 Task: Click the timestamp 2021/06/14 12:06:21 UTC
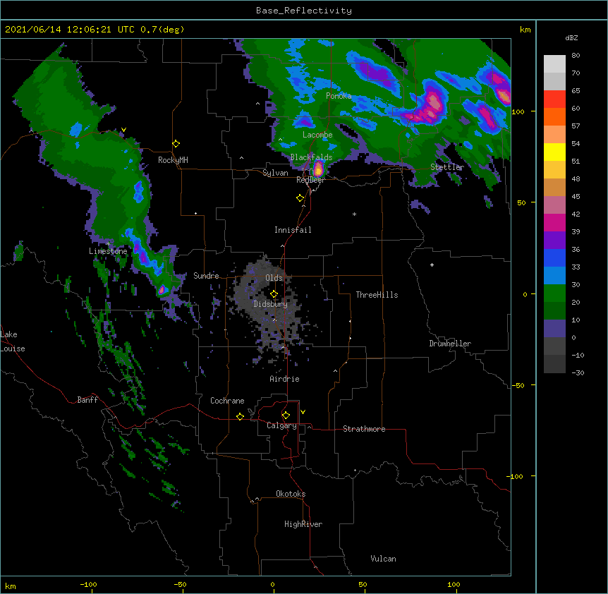70,30
